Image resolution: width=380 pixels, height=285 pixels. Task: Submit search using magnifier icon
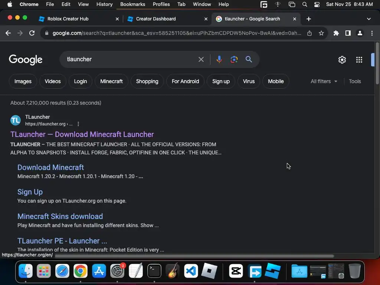249,59
